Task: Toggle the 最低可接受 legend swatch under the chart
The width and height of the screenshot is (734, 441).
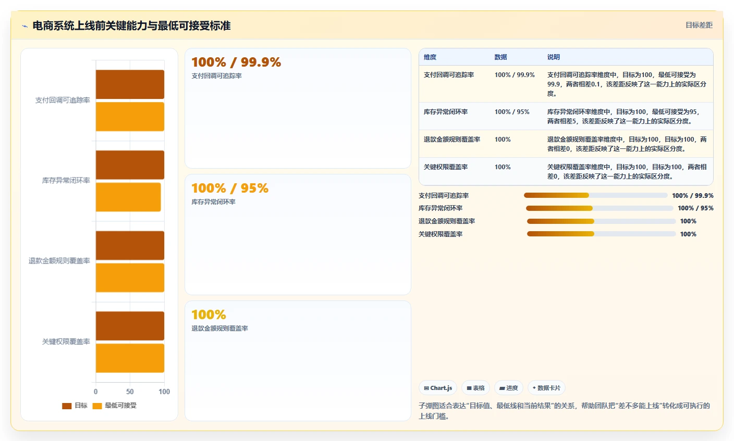Action: [97, 406]
